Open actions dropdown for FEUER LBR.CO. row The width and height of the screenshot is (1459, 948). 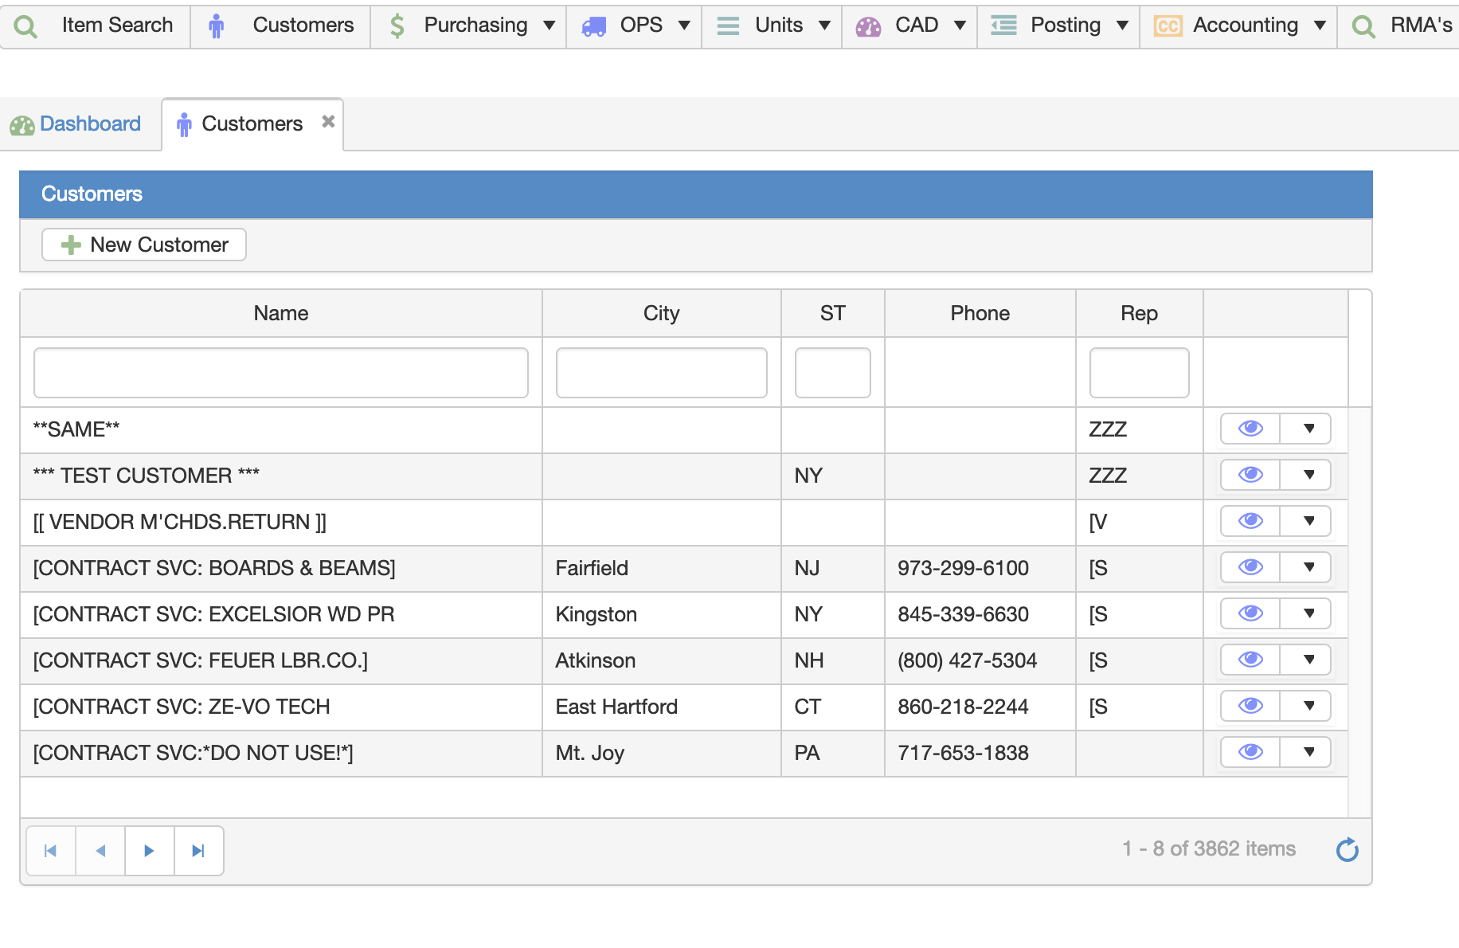click(1306, 660)
